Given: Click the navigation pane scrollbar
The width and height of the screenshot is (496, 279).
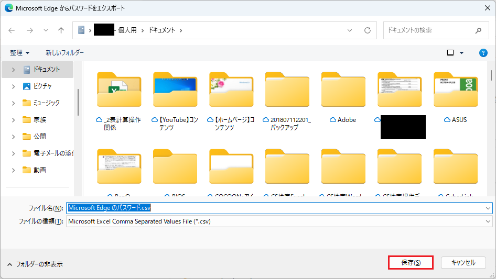Looking at the screenshot, I should click(78, 102).
